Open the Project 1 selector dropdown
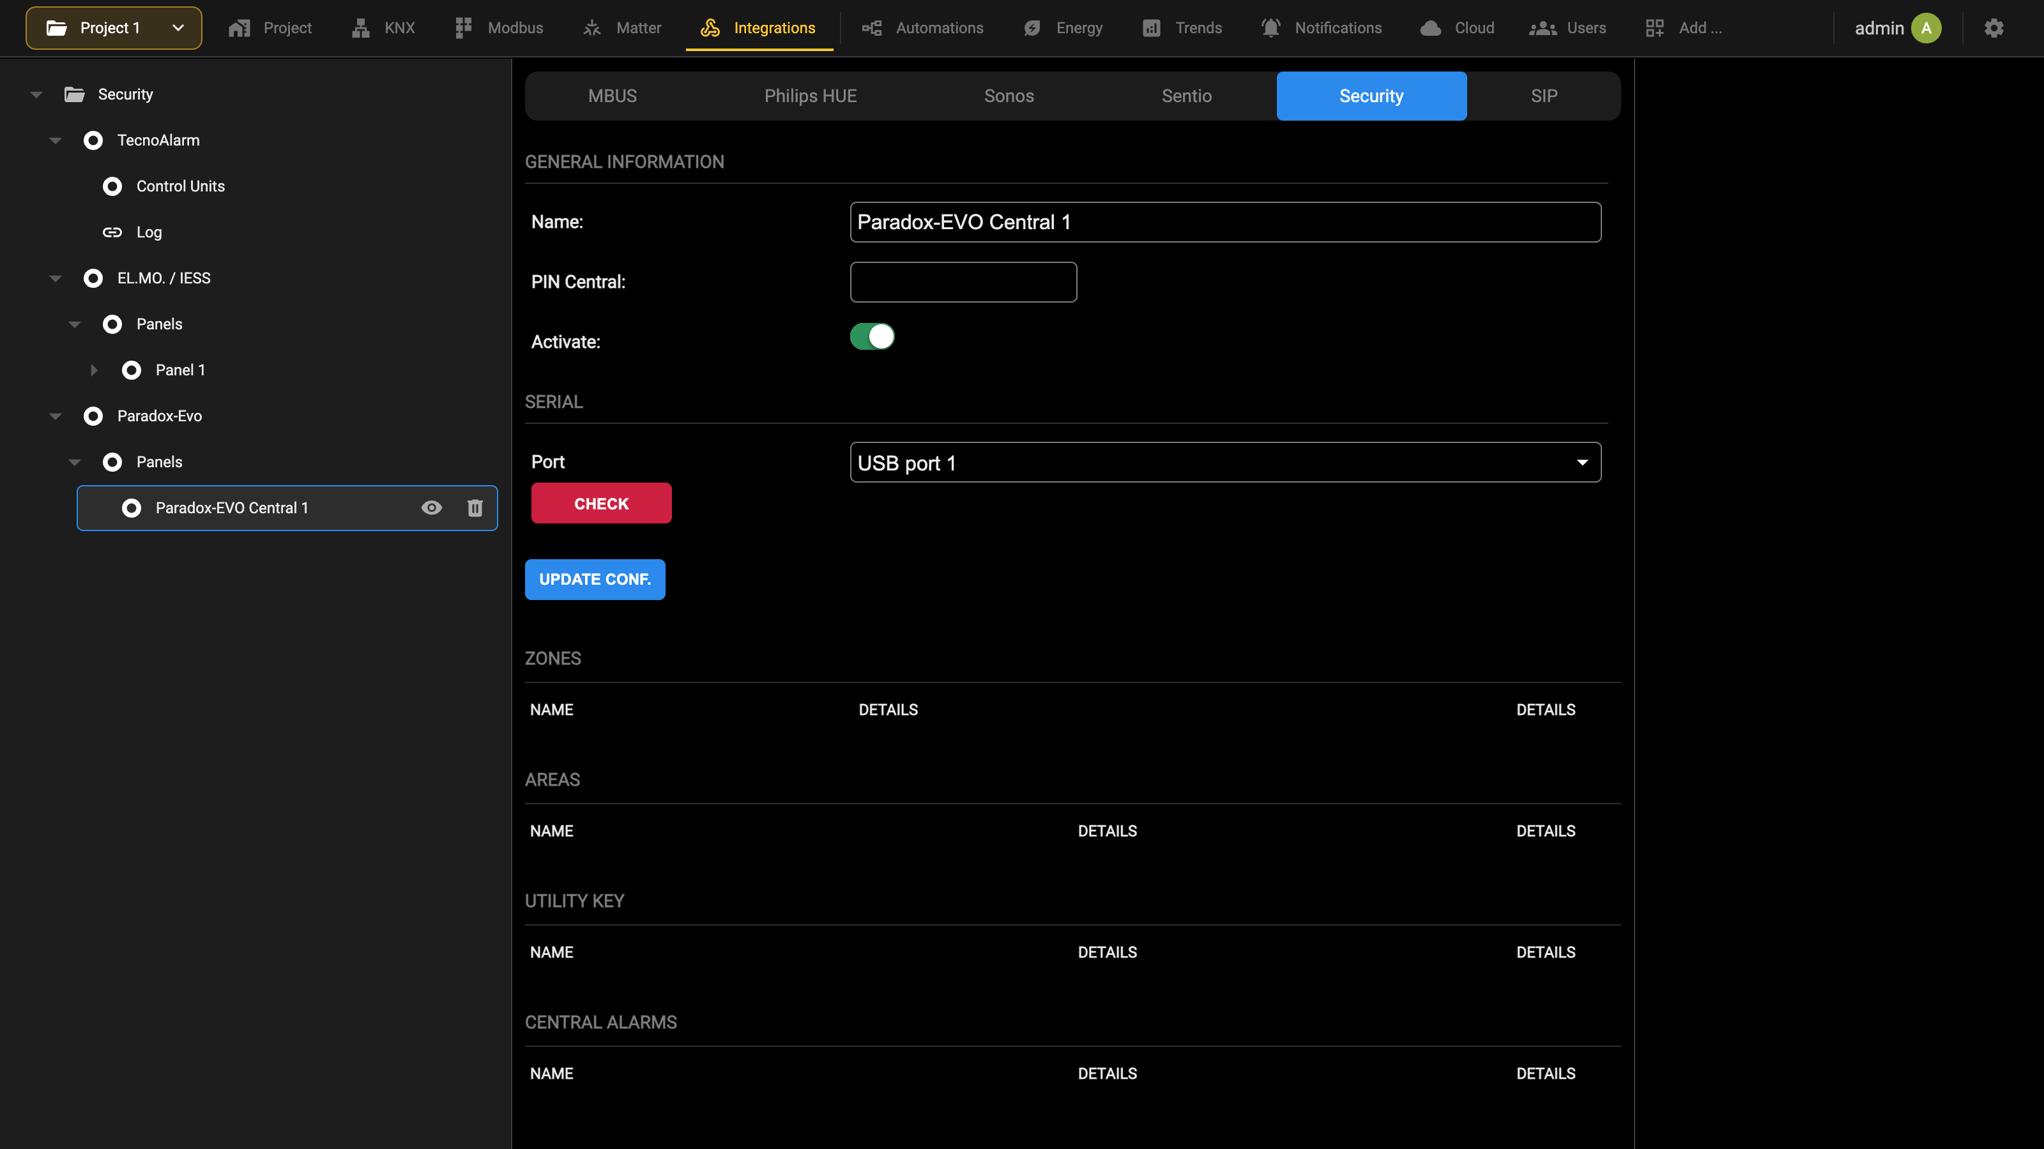Image resolution: width=2044 pixels, height=1149 pixels. (114, 29)
